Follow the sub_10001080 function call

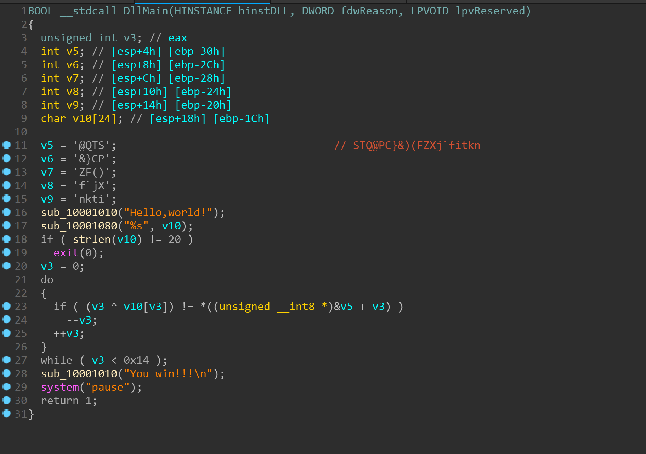coord(79,226)
